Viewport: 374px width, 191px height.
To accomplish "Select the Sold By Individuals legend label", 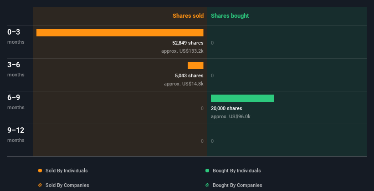I will (x=67, y=171).
